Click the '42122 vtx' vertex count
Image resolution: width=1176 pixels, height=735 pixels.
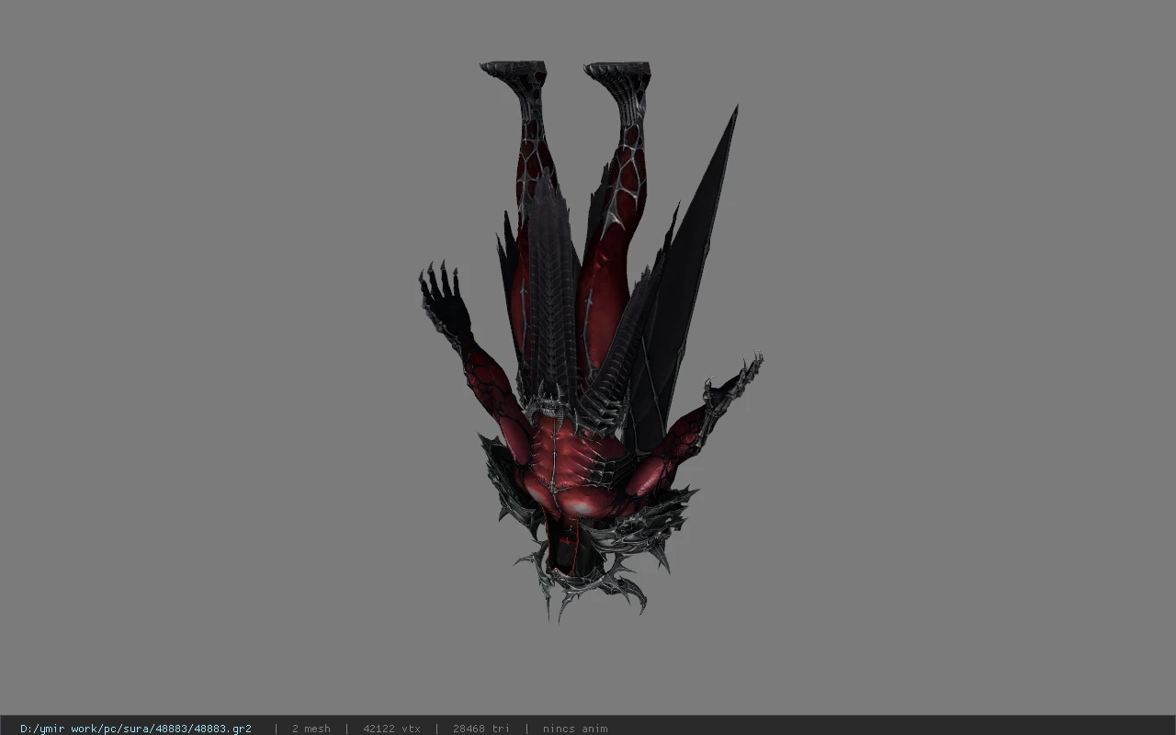(x=391, y=729)
